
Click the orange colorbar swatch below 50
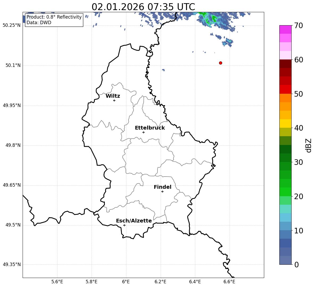coord(285,98)
